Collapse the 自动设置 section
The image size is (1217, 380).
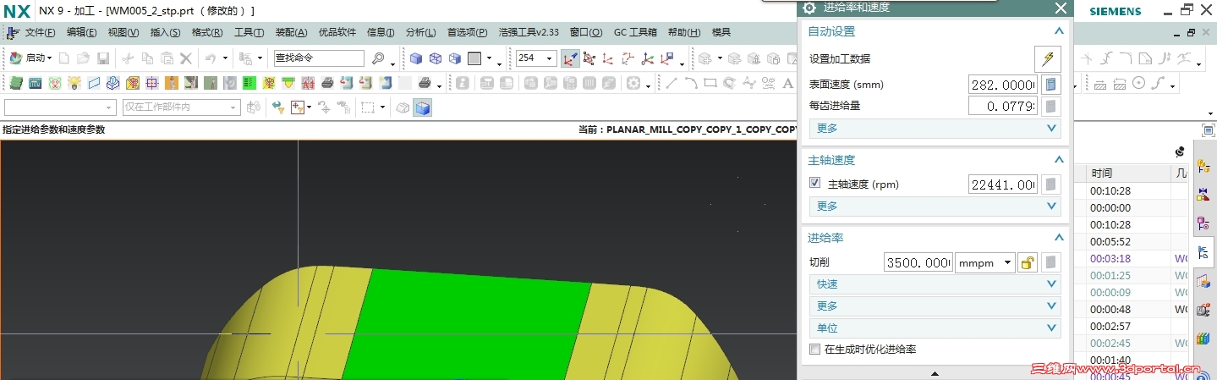pyautogui.click(x=1058, y=31)
